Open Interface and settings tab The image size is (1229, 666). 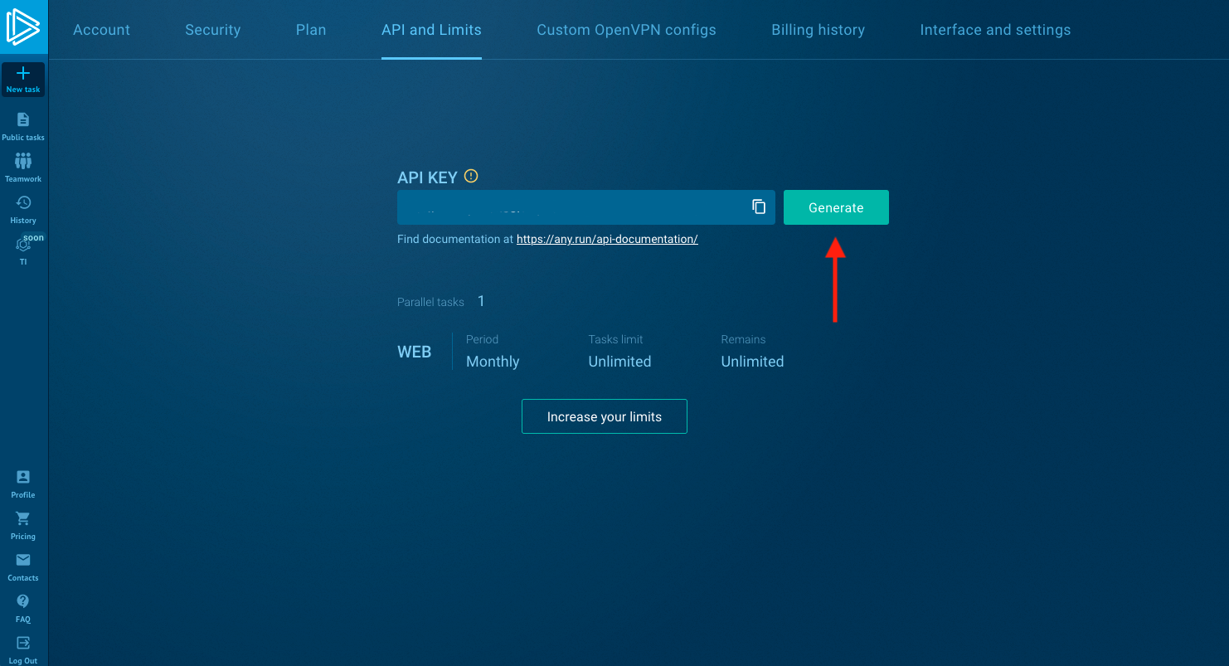tap(995, 30)
